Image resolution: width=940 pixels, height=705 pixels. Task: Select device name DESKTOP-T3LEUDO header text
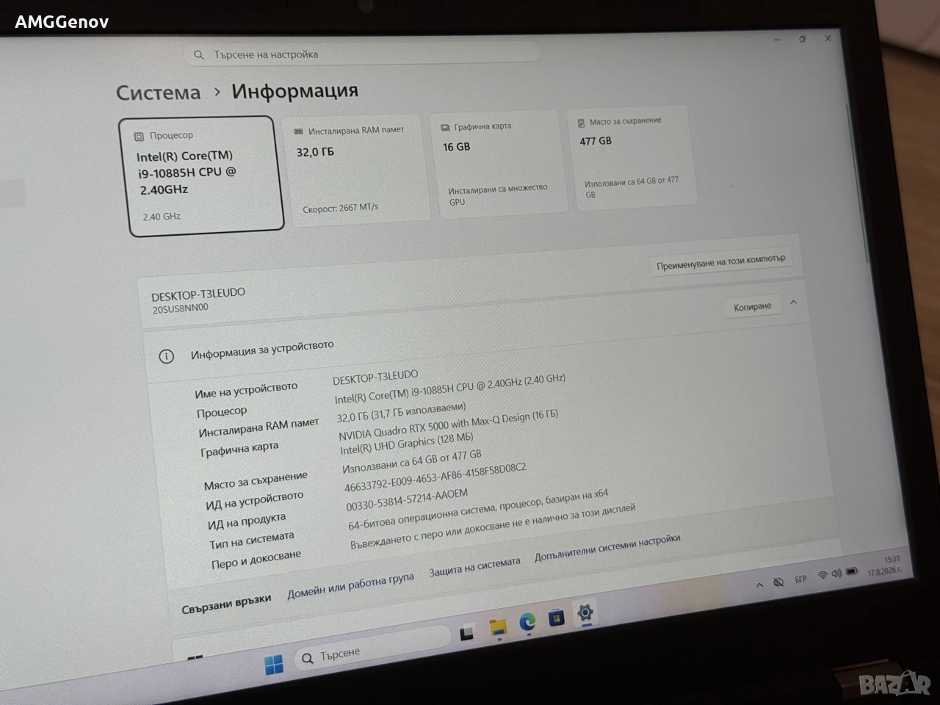(x=198, y=294)
